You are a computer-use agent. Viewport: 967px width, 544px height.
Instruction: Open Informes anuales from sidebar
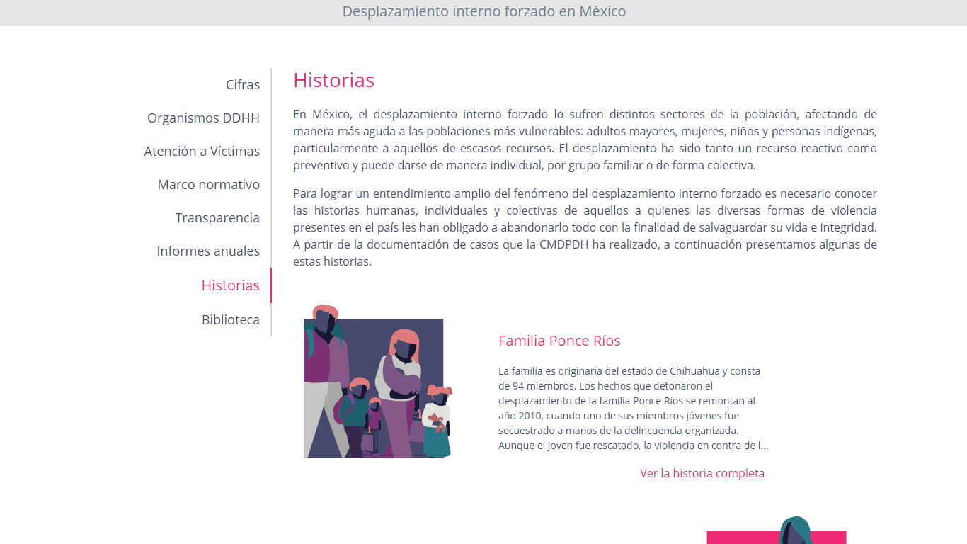pyautogui.click(x=208, y=251)
